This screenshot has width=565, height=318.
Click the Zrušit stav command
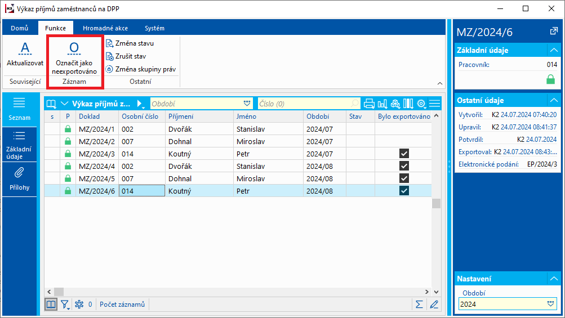click(x=130, y=56)
